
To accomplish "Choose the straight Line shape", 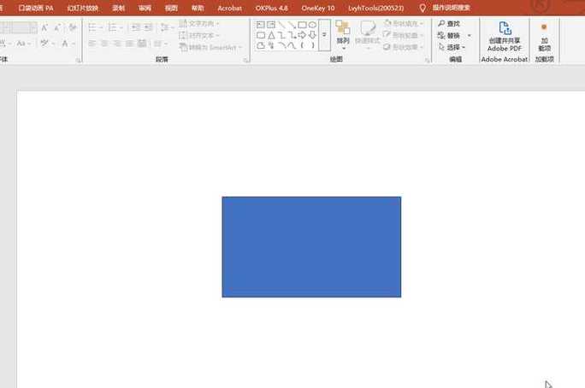I will [x=281, y=25].
